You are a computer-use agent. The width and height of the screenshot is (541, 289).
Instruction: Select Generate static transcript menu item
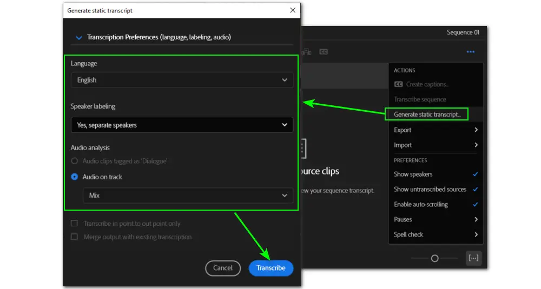pyautogui.click(x=426, y=115)
